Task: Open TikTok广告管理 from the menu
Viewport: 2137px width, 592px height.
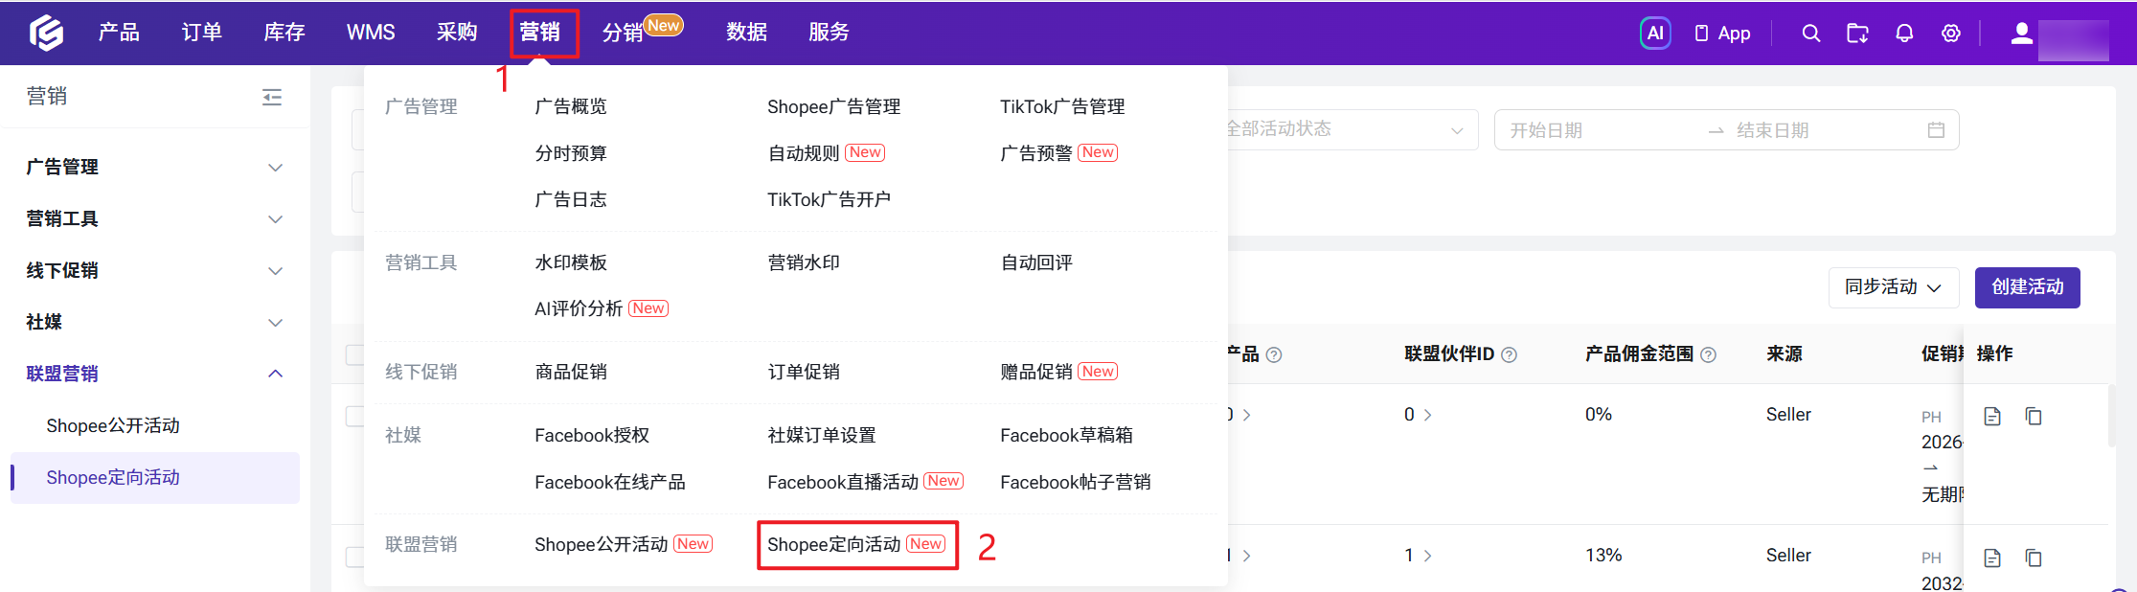Action: pos(1062,106)
